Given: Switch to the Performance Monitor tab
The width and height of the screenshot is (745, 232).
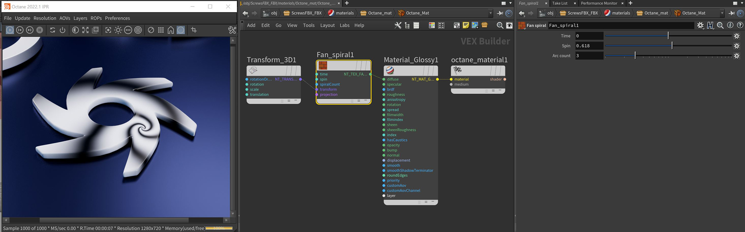Looking at the screenshot, I should click(x=599, y=3).
